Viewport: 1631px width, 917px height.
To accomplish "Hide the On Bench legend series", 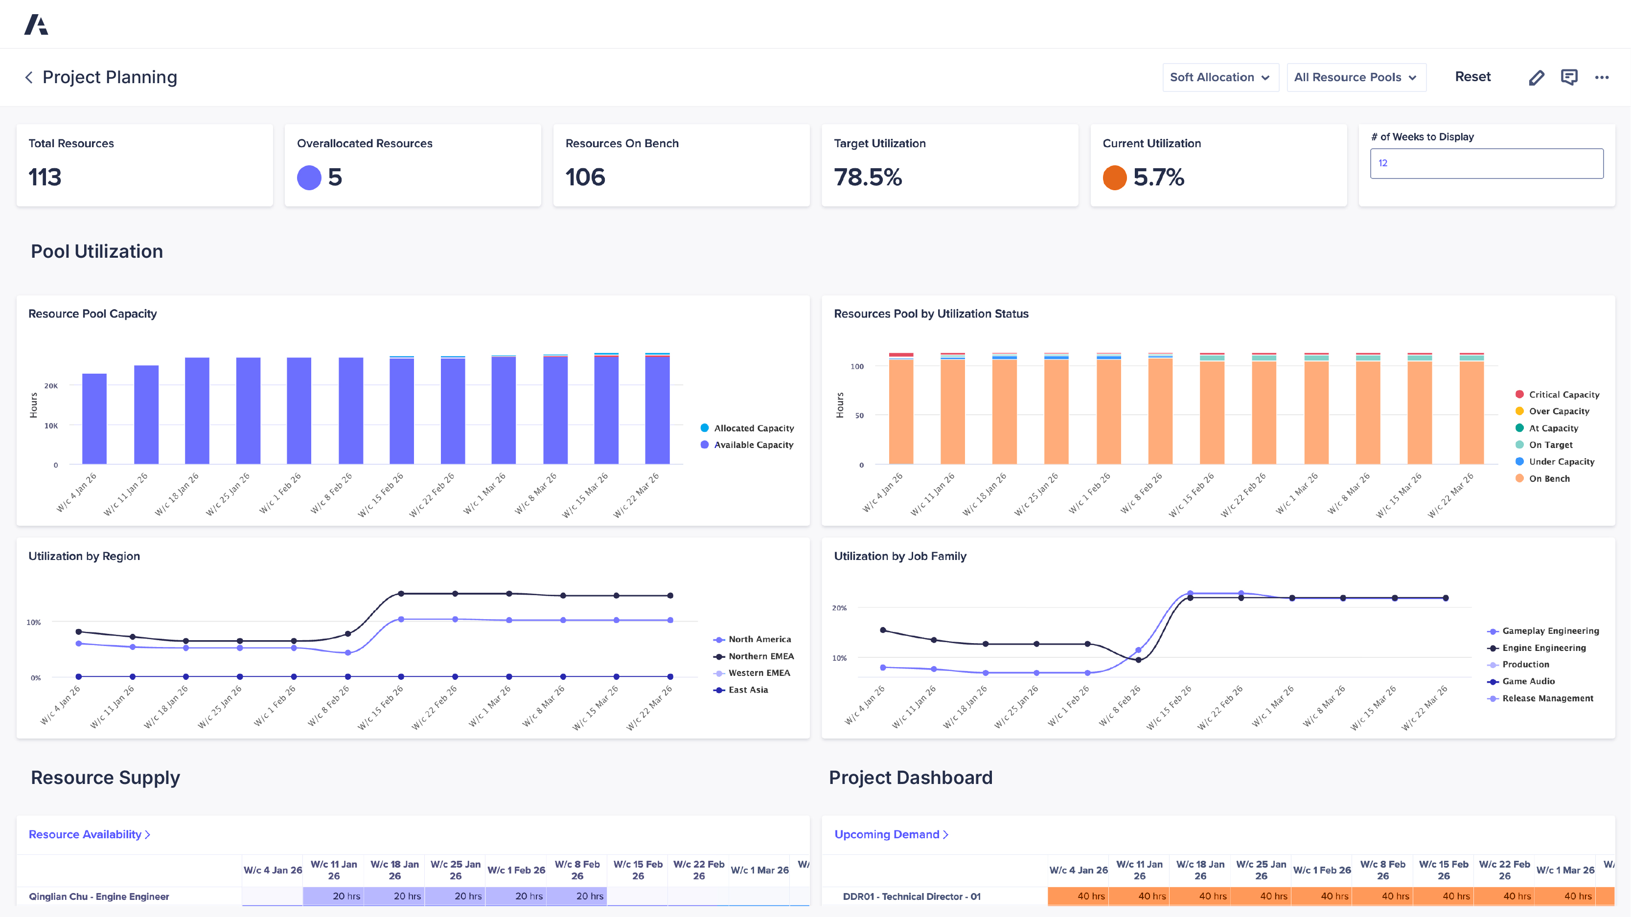I will 1518,478.
